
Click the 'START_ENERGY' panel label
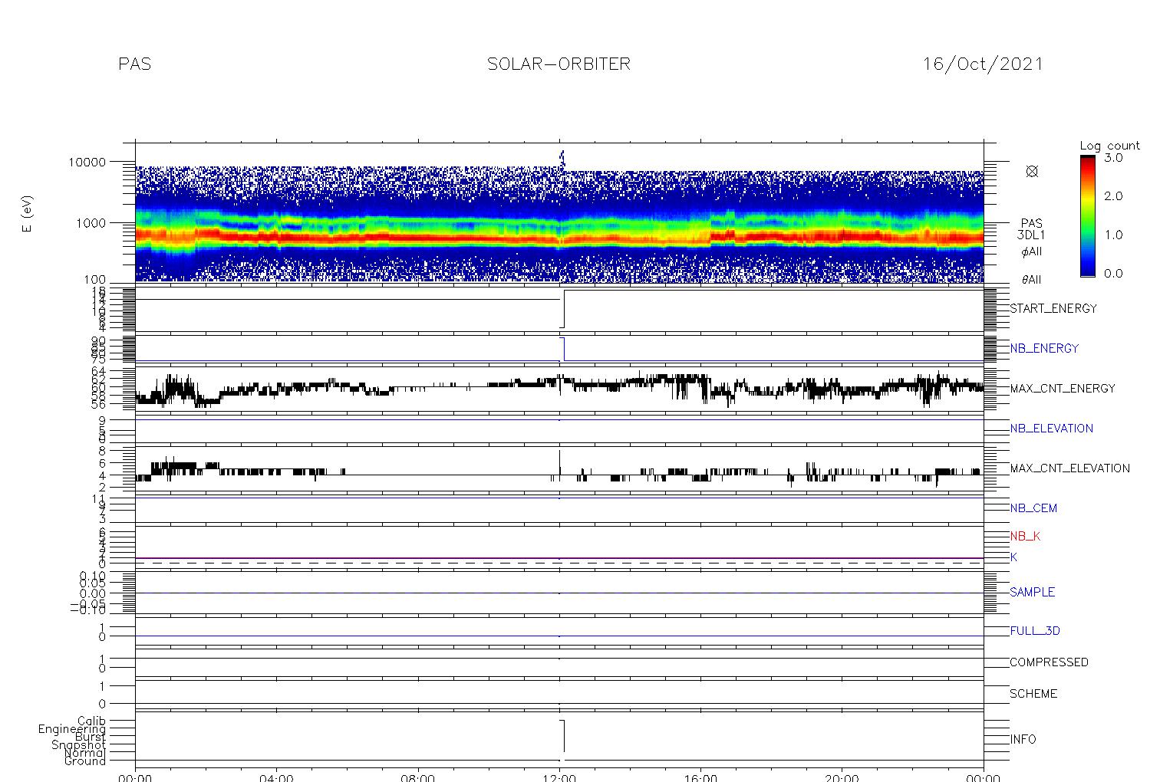pyautogui.click(x=1053, y=308)
